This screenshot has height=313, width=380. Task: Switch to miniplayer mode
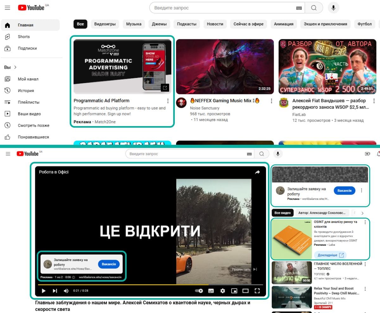(x=234, y=291)
